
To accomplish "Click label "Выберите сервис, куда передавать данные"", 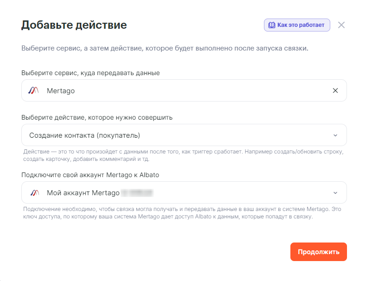I will click(90, 73).
